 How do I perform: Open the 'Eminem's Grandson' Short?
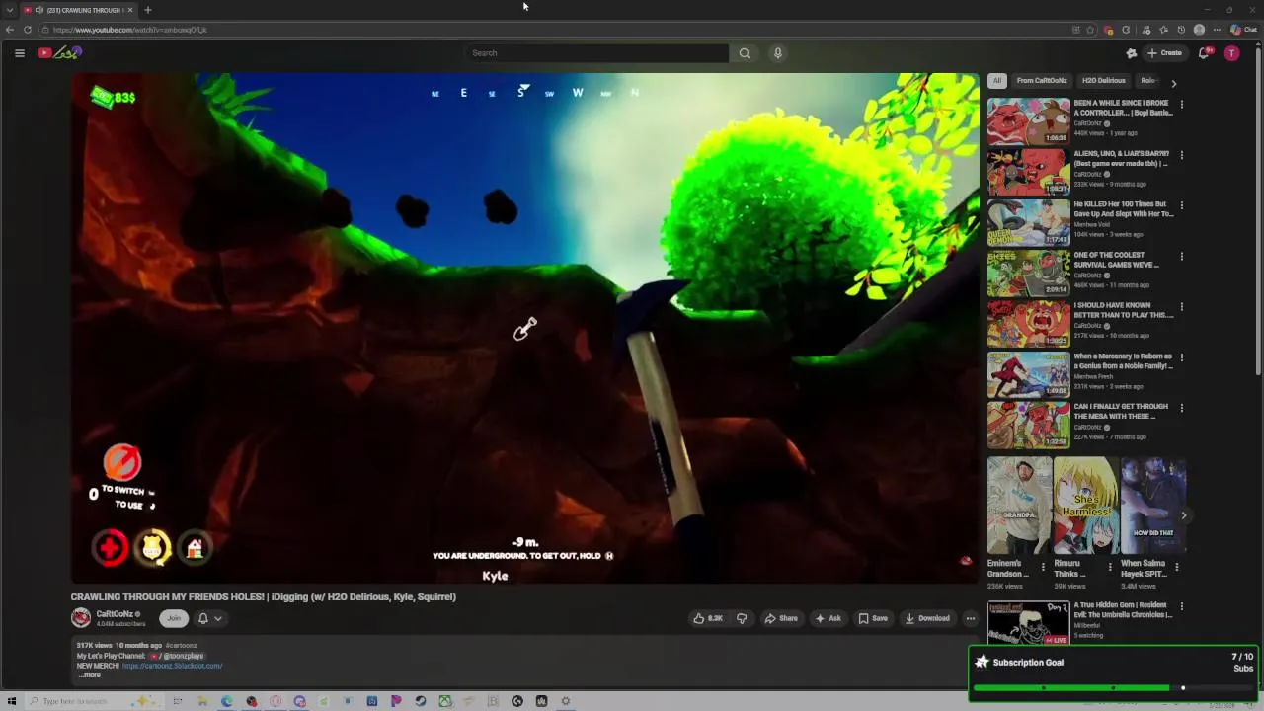(1019, 505)
